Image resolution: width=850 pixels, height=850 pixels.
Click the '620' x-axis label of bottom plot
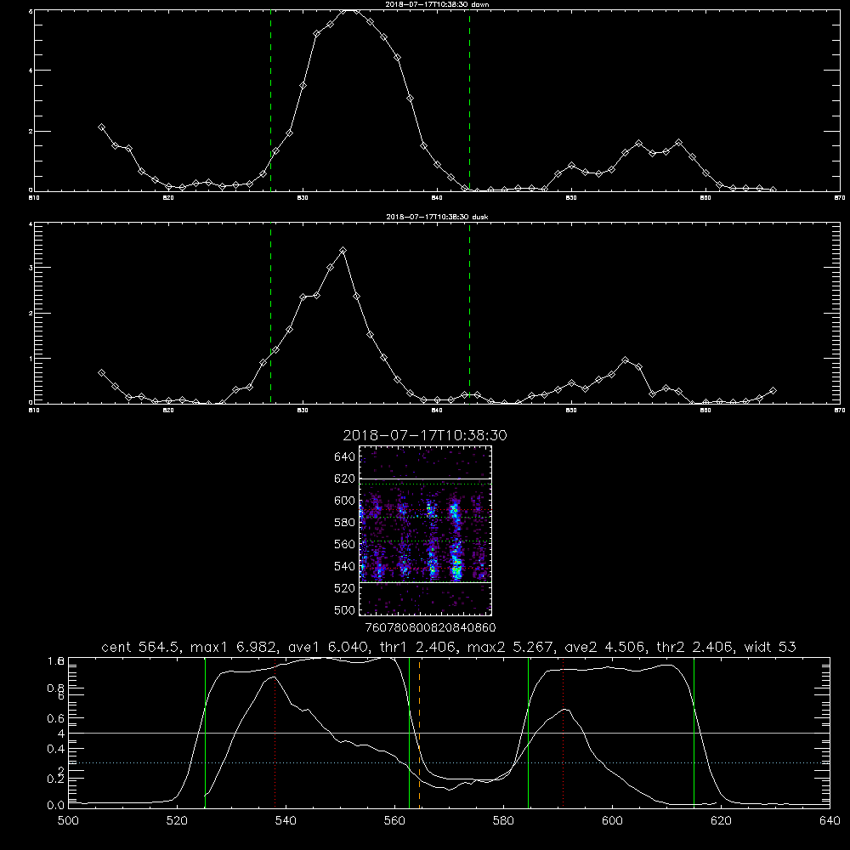[x=721, y=821]
